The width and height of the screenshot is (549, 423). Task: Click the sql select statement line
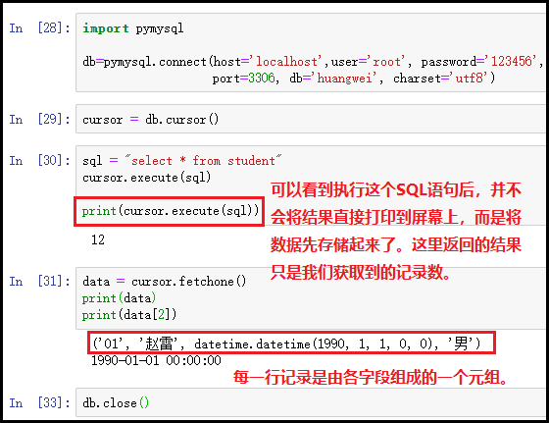pos(182,161)
